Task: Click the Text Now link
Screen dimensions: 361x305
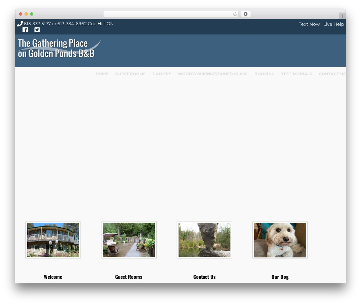Action: (x=309, y=24)
